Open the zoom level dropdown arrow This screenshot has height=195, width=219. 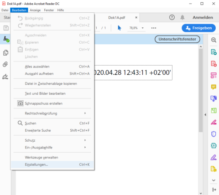142,28
